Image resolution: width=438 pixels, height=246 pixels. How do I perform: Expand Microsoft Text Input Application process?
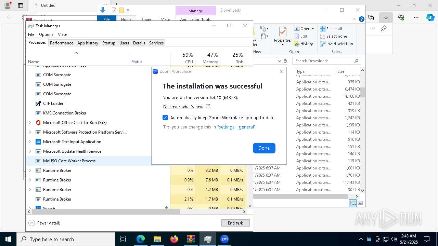click(x=30, y=142)
